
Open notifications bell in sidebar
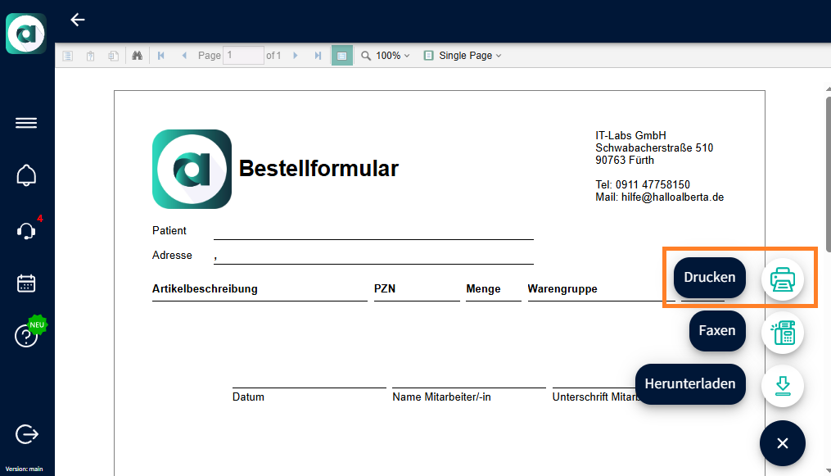point(26,175)
